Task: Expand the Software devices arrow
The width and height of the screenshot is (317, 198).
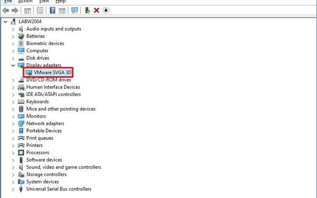Action: point(13,160)
